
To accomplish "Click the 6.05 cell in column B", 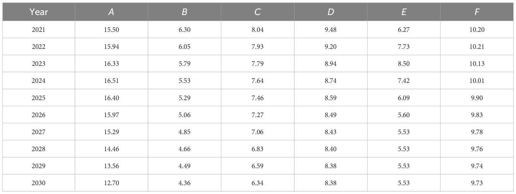I will [184, 47].
